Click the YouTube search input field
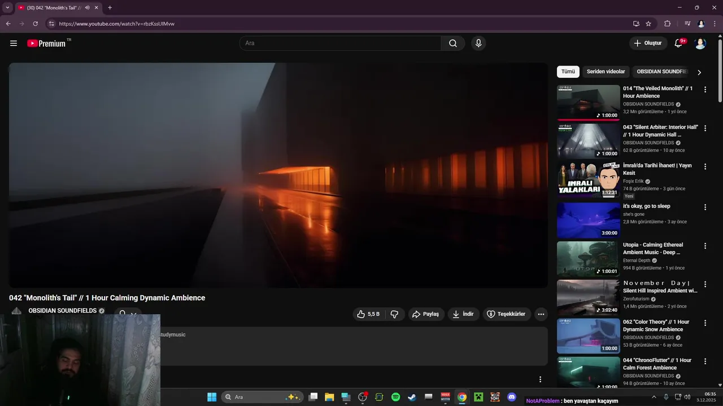Viewport: 723px width, 406px height. coord(341,43)
